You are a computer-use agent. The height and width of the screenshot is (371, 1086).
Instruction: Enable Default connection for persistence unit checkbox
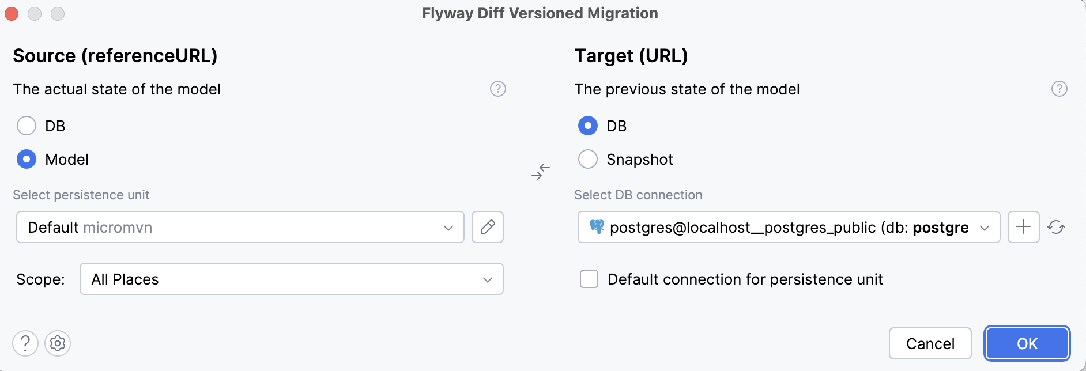pos(589,279)
